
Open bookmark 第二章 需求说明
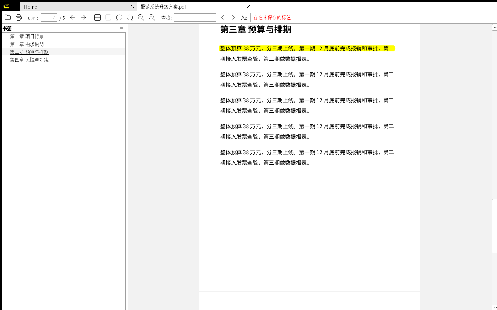click(27, 44)
